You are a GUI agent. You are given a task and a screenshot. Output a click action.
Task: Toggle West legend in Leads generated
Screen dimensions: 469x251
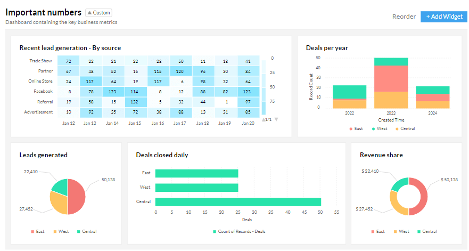pyautogui.click(x=61, y=231)
